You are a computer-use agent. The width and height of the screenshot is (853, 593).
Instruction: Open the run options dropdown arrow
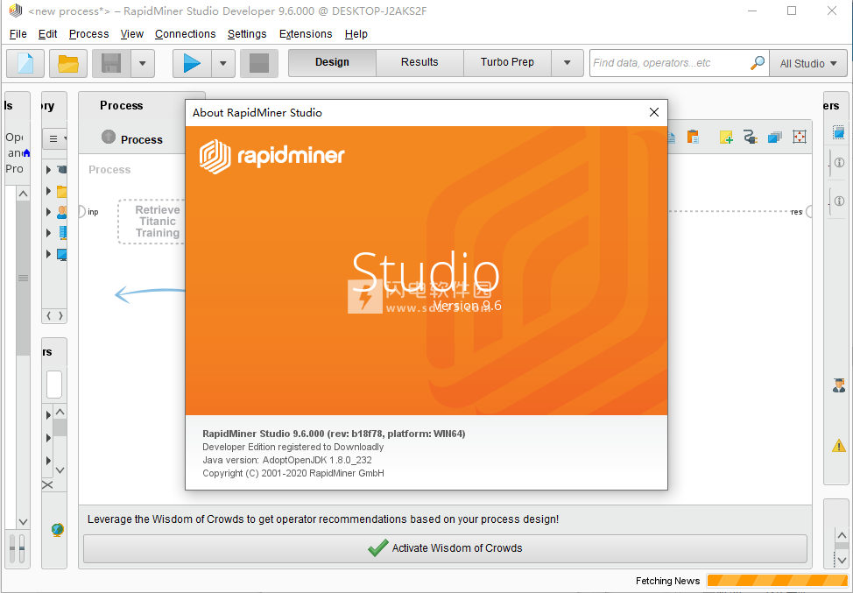223,63
